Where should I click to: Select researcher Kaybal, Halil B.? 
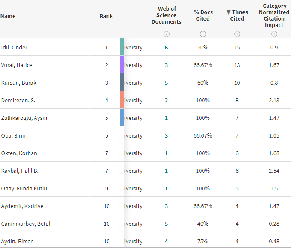[20, 171]
